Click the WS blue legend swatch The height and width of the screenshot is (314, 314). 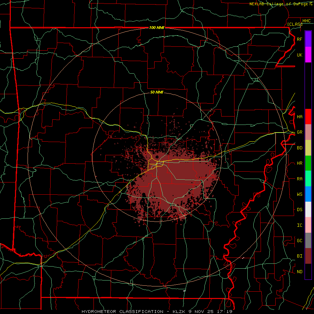(x=308, y=194)
